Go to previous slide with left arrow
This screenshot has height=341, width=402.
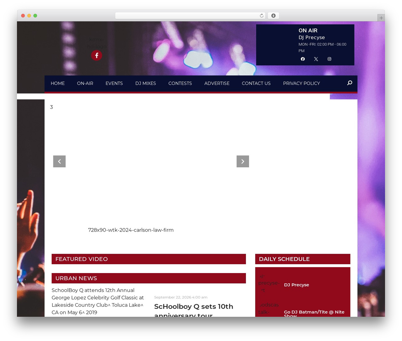(x=59, y=161)
